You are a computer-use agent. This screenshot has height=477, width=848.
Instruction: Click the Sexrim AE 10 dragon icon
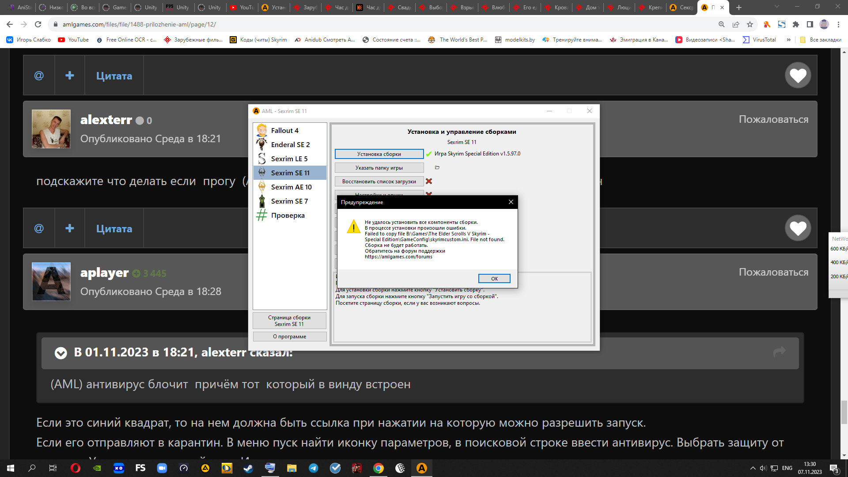tap(262, 187)
